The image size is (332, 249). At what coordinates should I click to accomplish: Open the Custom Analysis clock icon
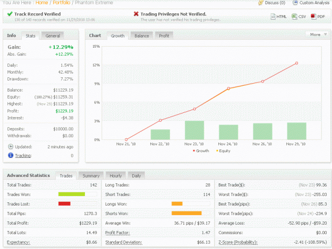(295, 3)
